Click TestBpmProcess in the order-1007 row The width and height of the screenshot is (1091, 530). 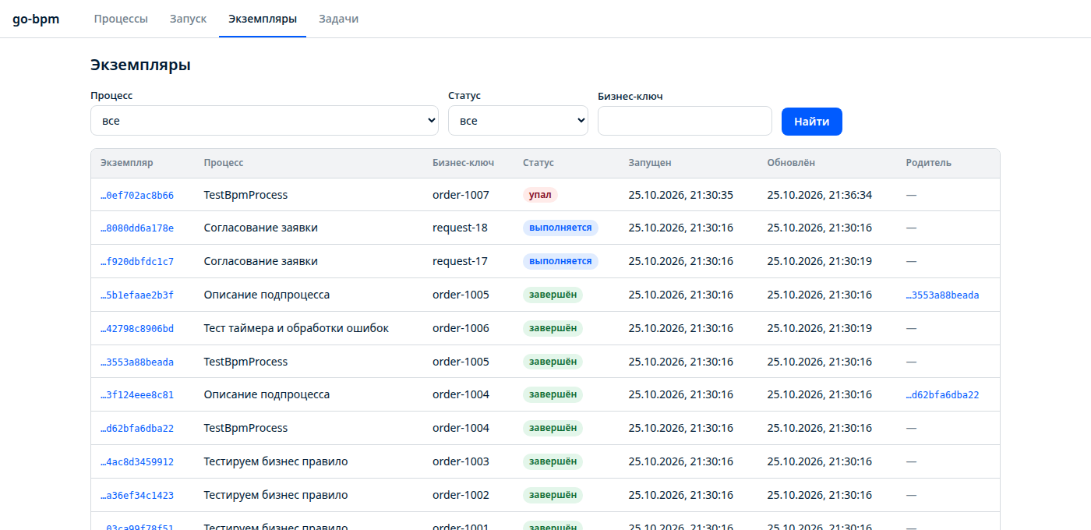[245, 195]
